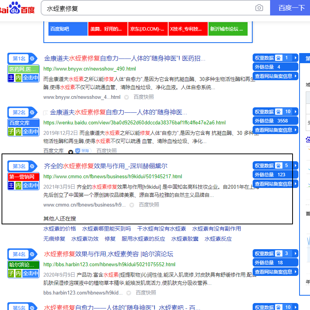Search related term 干水蛭有没有水蛭素
Screen dimensions: 310x310
(162, 229)
